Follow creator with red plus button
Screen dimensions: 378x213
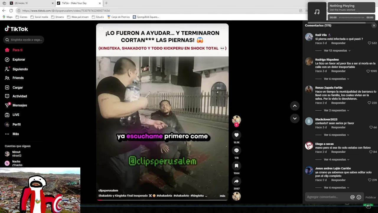pyautogui.click(x=236, y=125)
